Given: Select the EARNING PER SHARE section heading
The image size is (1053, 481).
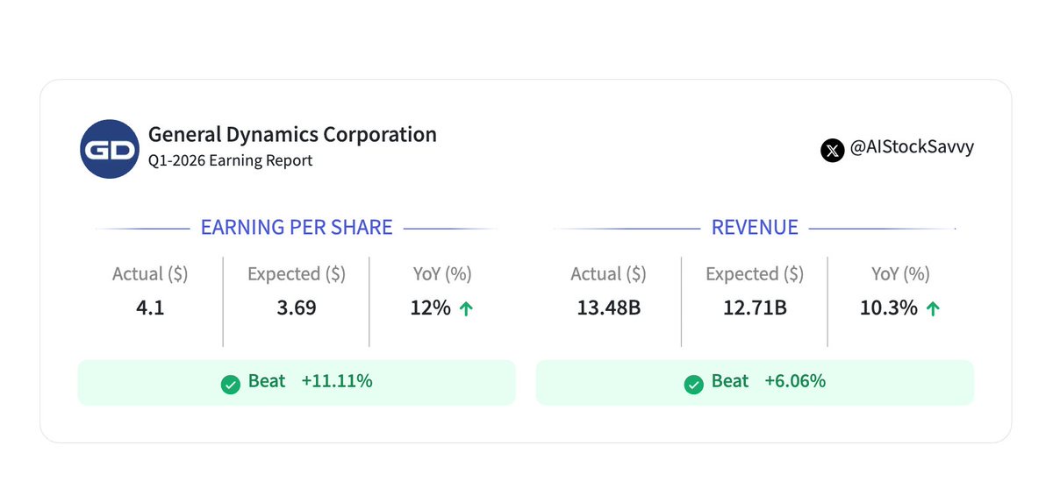Looking at the screenshot, I should tap(297, 228).
